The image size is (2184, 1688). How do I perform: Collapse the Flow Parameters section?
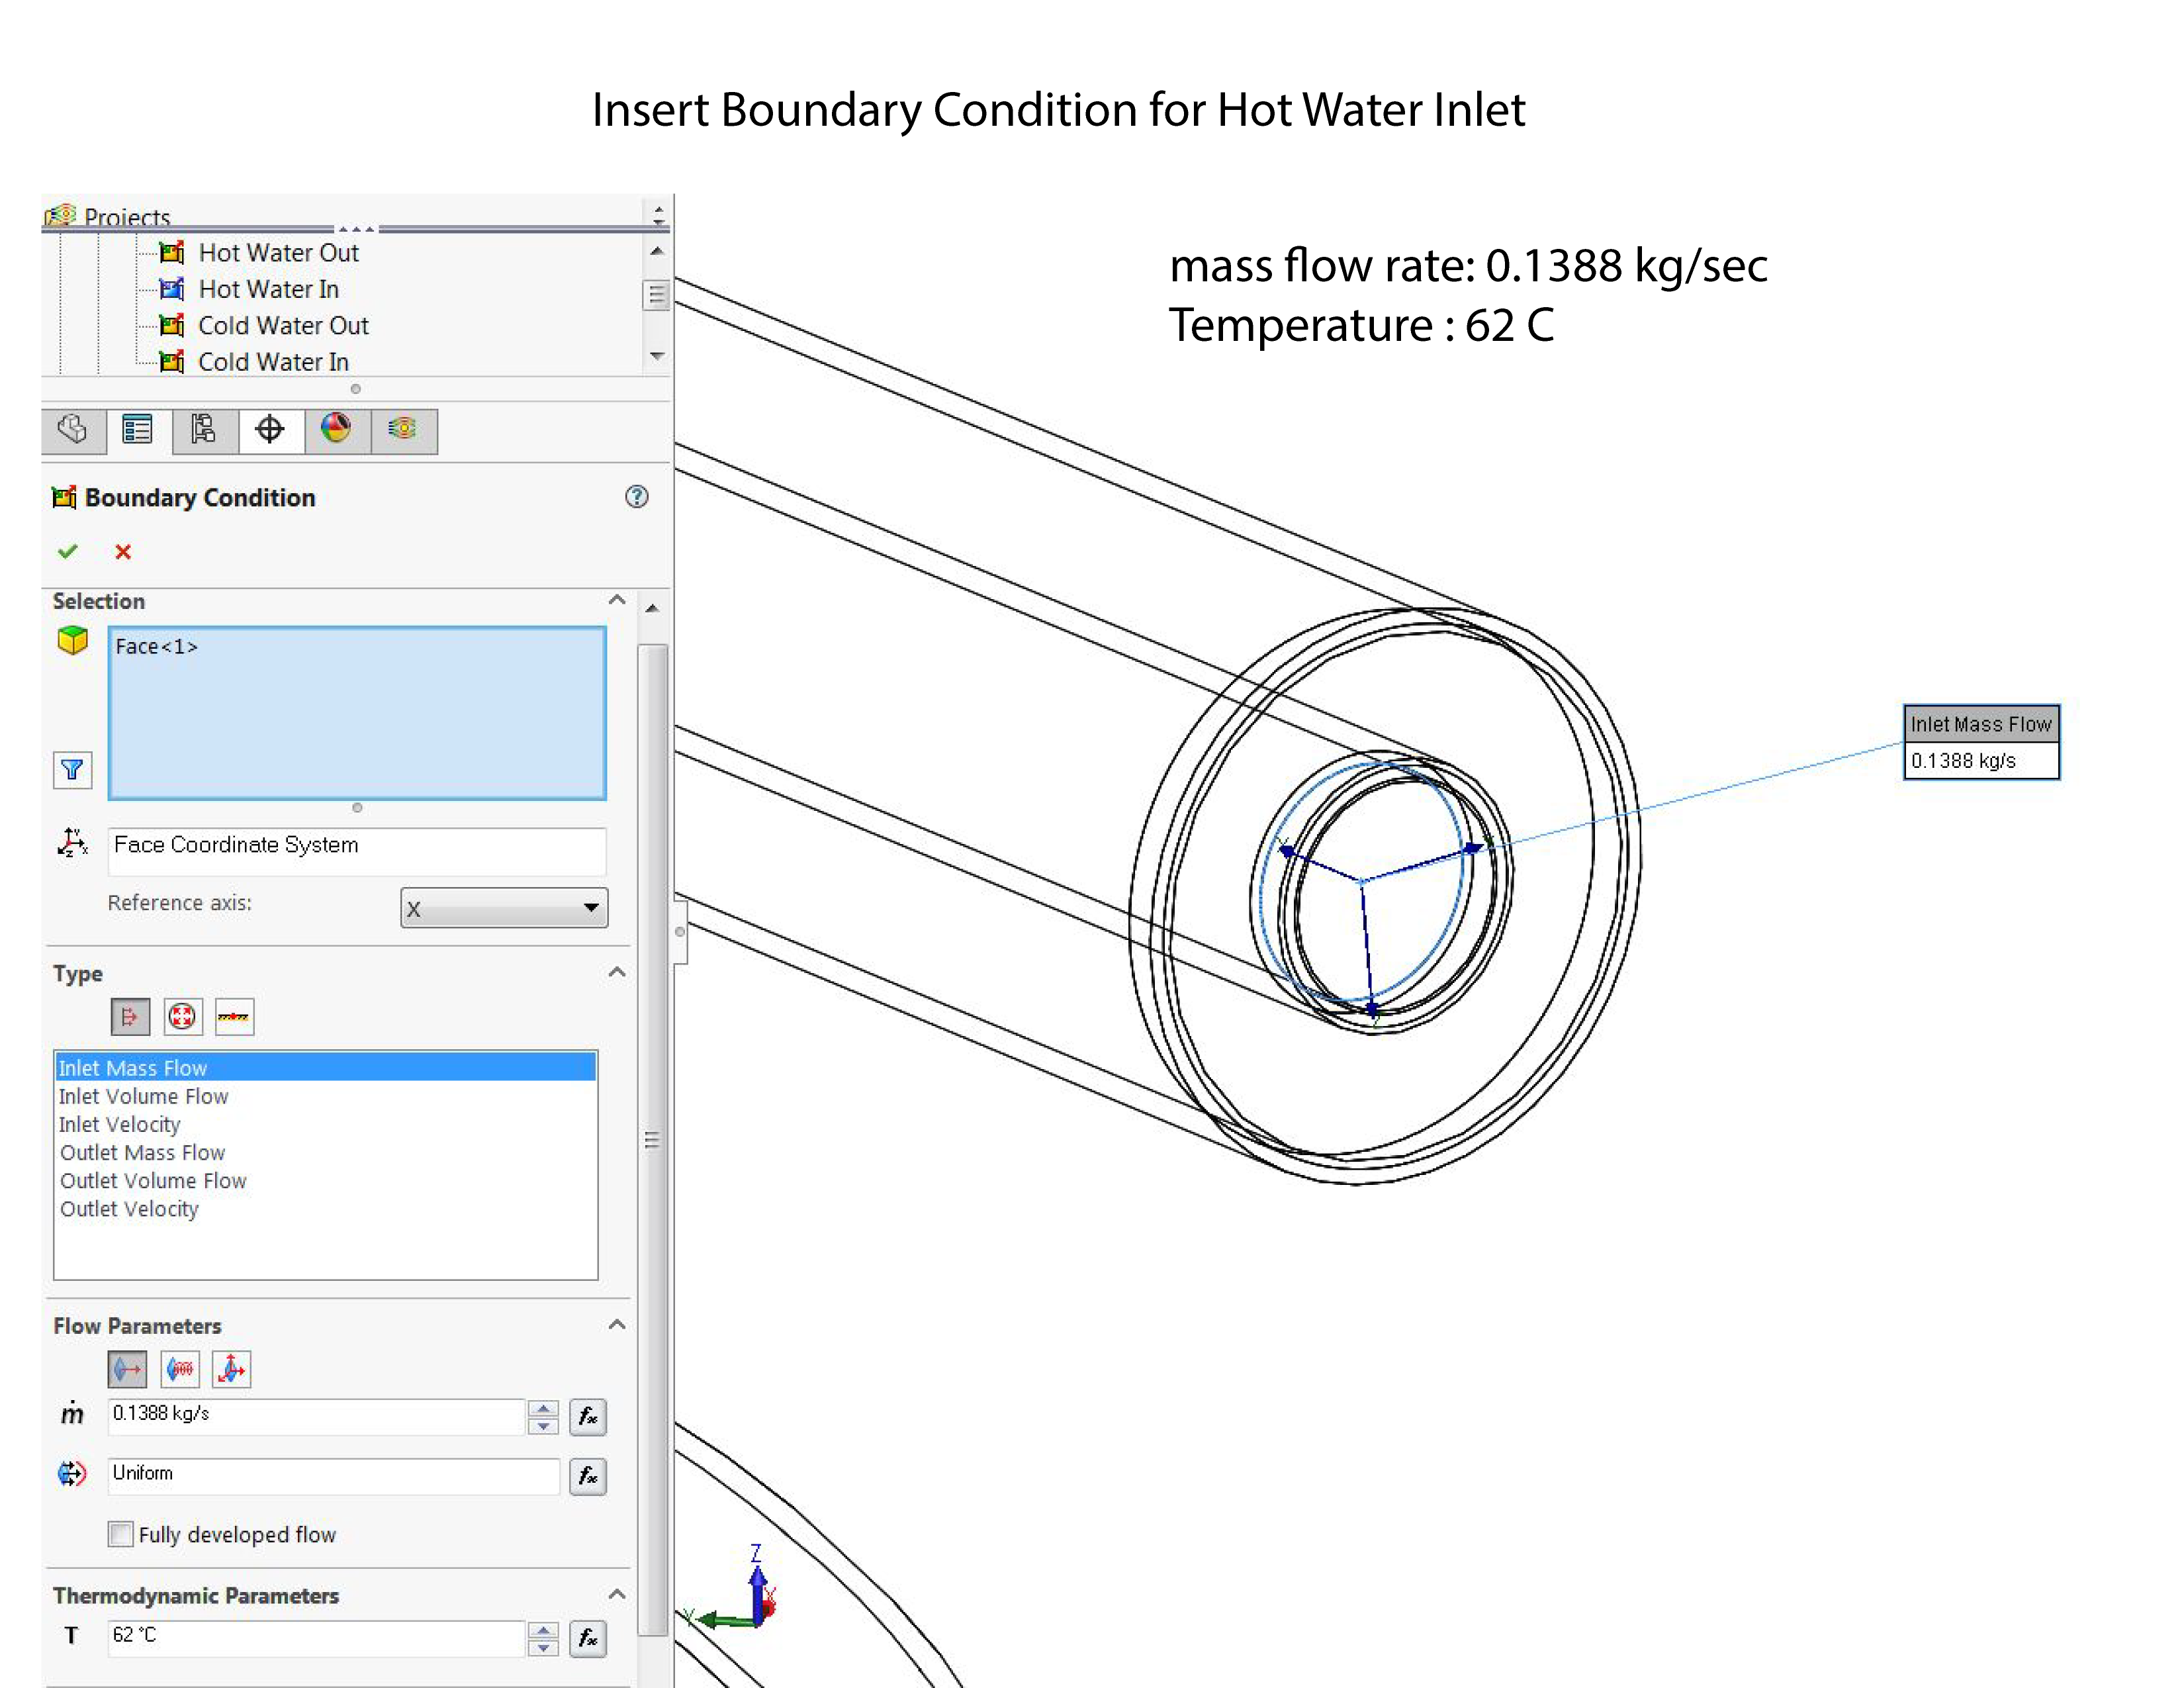(617, 1325)
